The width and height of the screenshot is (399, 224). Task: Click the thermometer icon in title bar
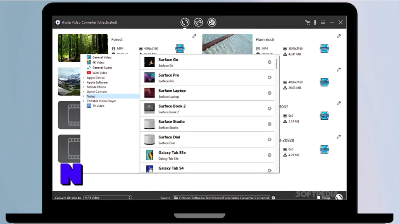click(x=315, y=22)
